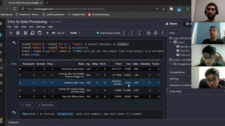Select the cell Allen, Mr. William Henry
The image size is (225, 126).
tap(73, 97)
